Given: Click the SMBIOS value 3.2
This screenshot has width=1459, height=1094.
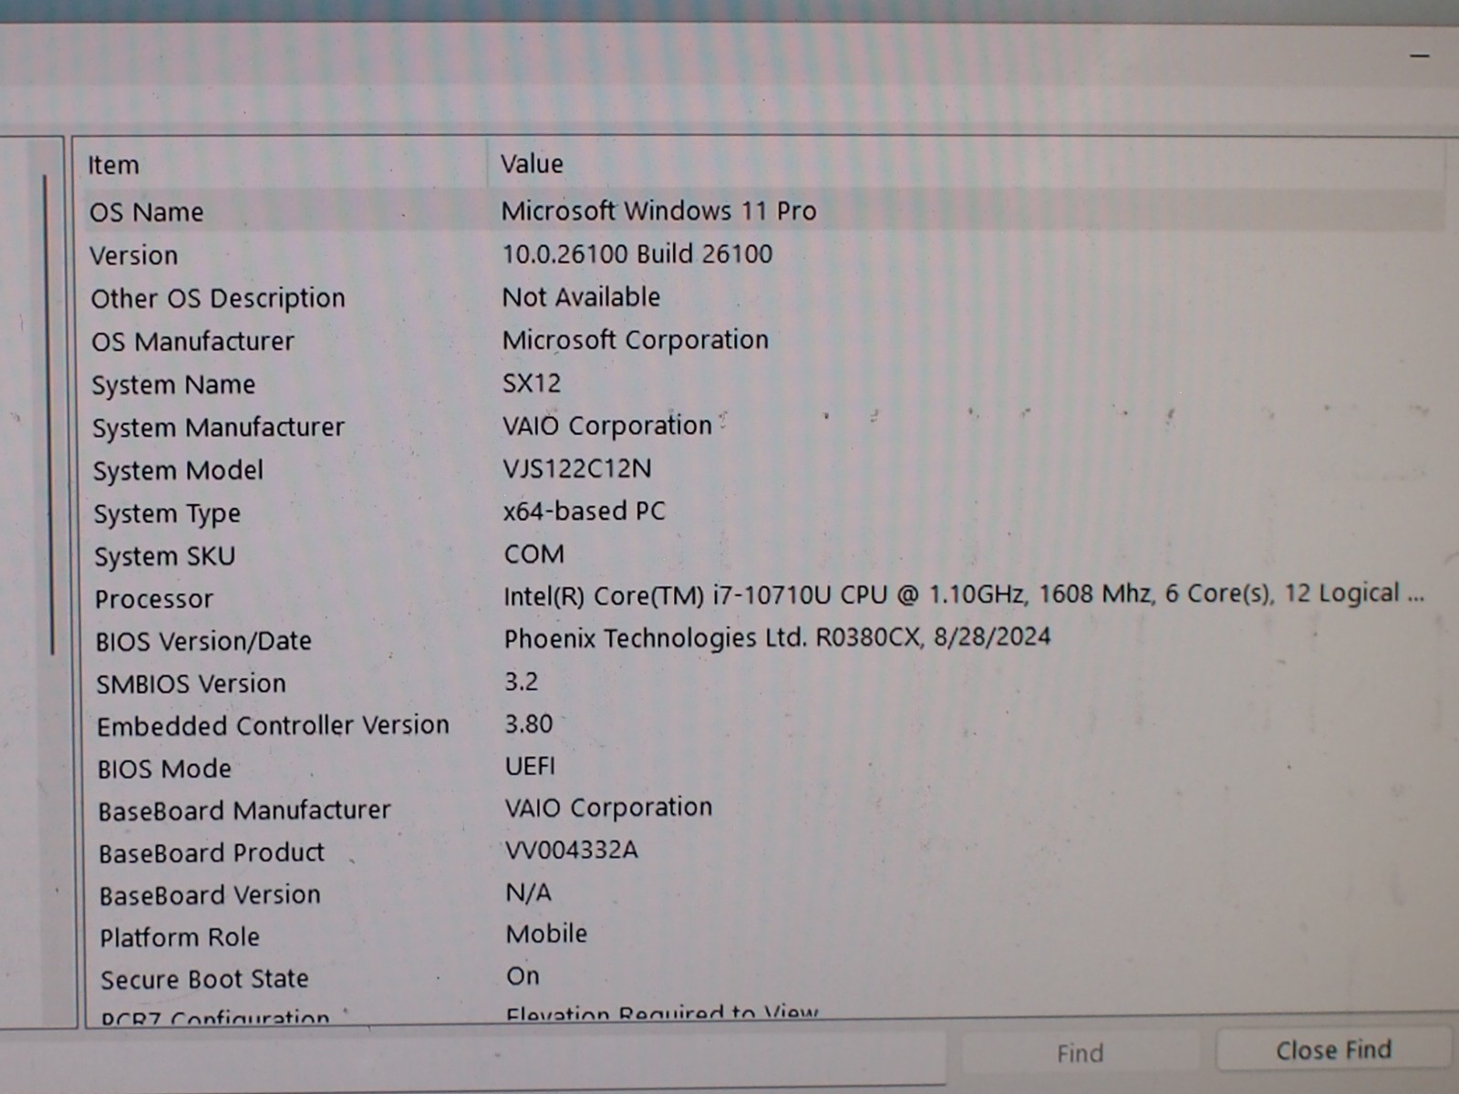Looking at the screenshot, I should 522,681.
